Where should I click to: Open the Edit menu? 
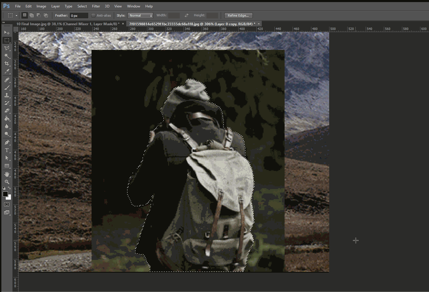coord(29,6)
